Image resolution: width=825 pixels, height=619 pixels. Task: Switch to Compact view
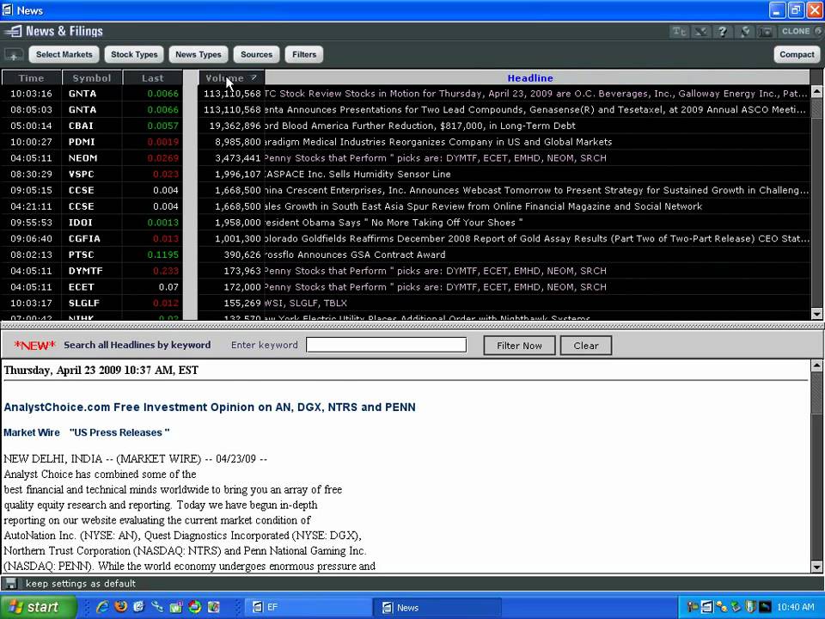[797, 55]
